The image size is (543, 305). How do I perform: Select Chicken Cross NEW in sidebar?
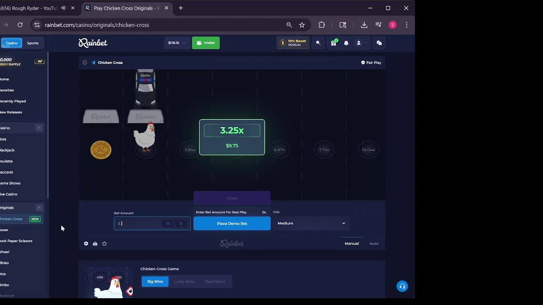21,219
